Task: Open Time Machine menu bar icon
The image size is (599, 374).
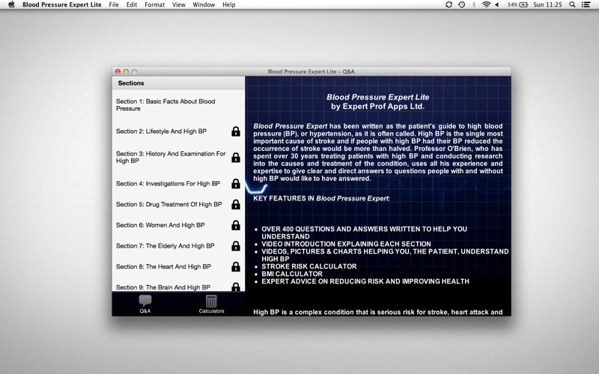Action: pyautogui.click(x=461, y=4)
